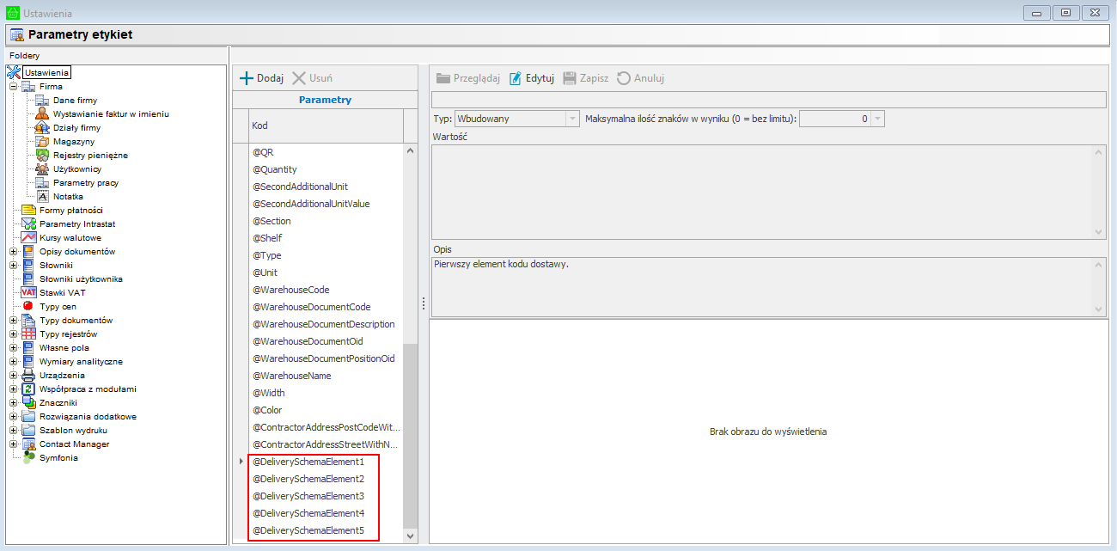Select the @WarehouseName parameter row
The width and height of the screenshot is (1117, 551).
291,376
